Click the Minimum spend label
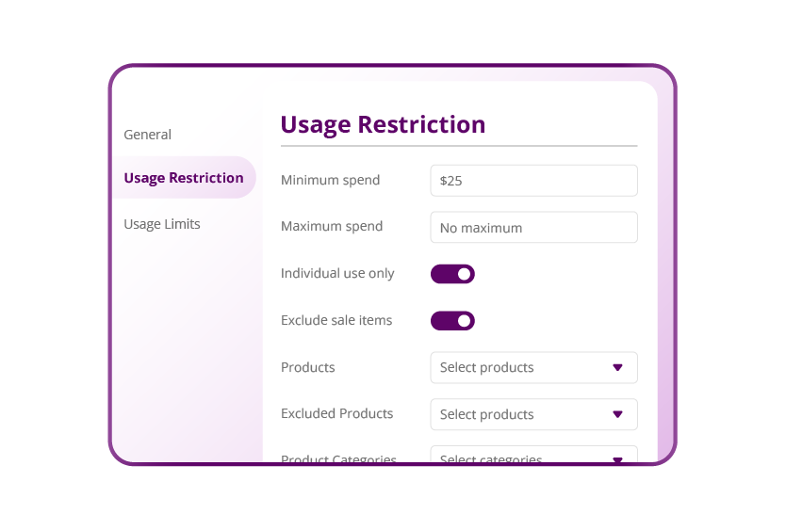Image resolution: width=786 pixels, height=530 pixels. click(330, 180)
